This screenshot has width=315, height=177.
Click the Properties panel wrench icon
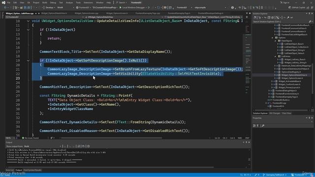tap(263, 126)
